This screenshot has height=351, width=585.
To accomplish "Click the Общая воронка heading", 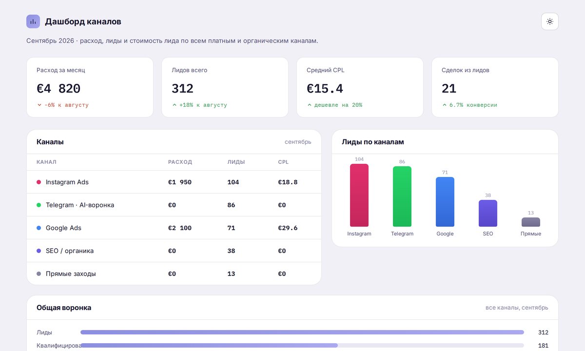I will (64, 308).
